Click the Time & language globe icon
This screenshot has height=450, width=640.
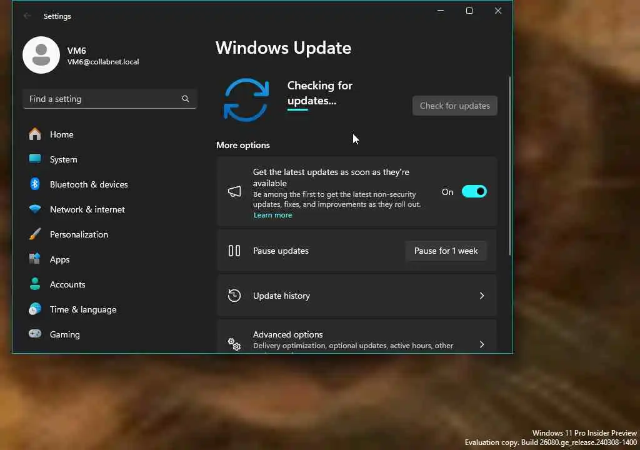click(35, 309)
